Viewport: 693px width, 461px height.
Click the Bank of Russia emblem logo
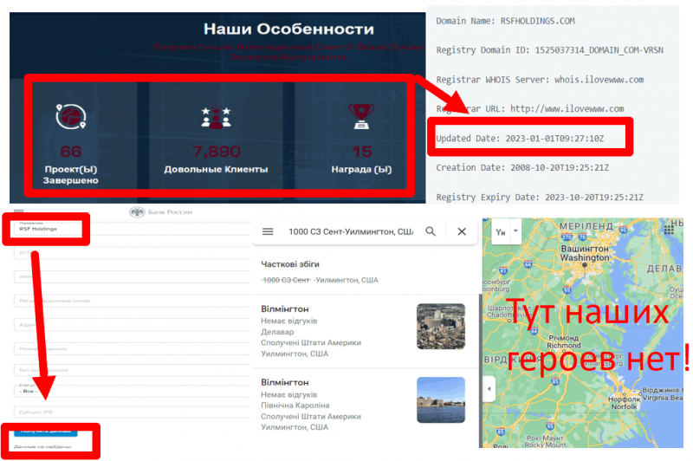click(x=137, y=212)
